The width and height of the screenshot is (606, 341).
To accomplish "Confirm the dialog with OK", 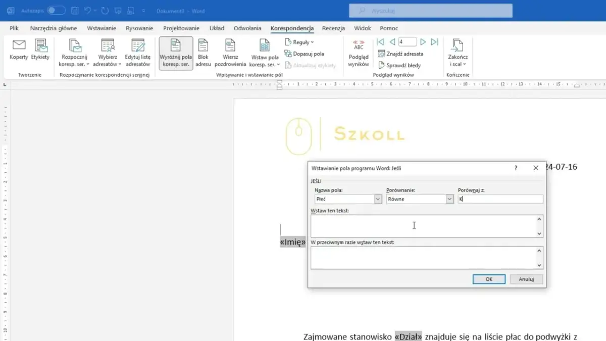I will 488,279.
